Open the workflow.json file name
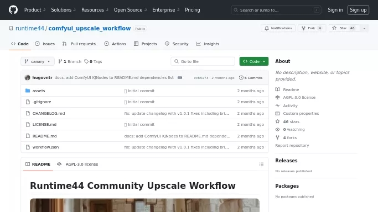 [x=45, y=147]
